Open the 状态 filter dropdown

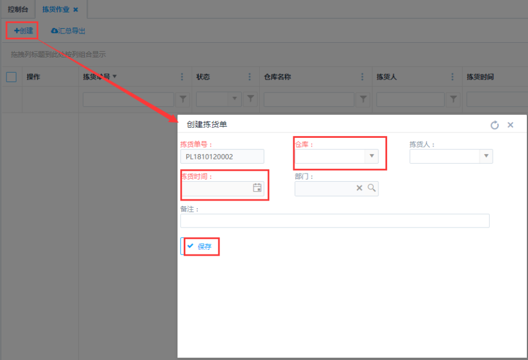(x=235, y=99)
